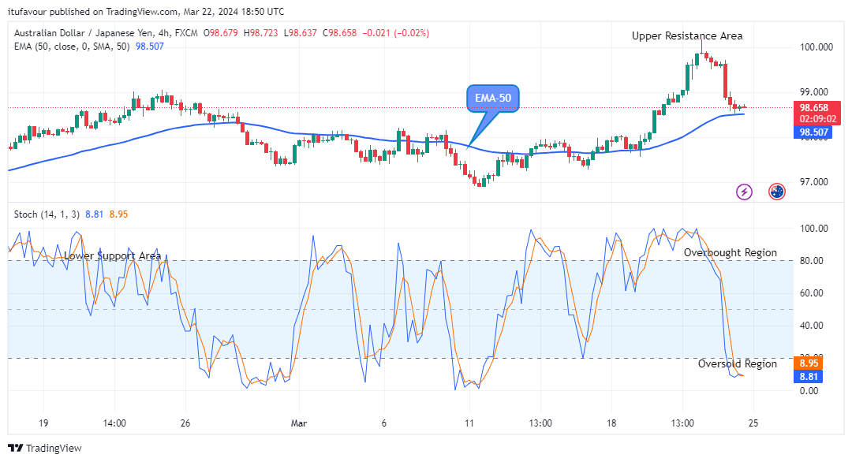Click the EMA-50 callout label

(493, 99)
